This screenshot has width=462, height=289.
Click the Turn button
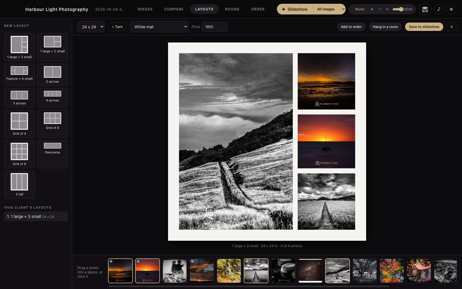[117, 27]
